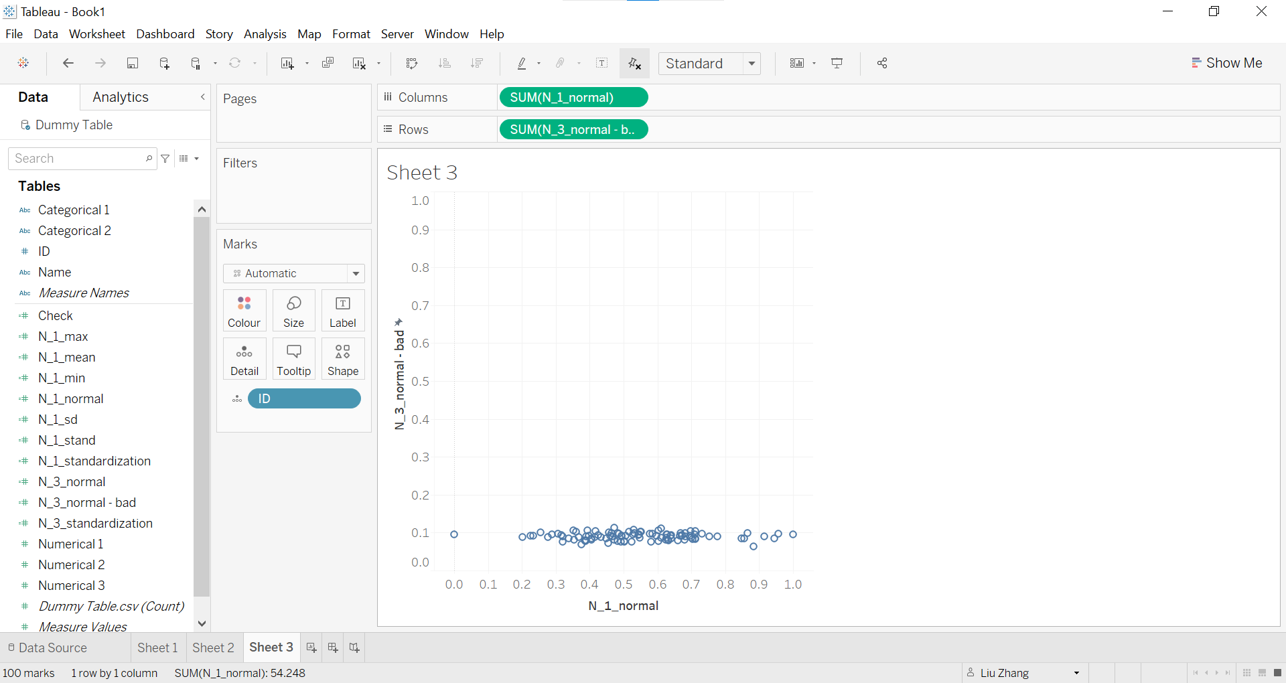This screenshot has width=1286, height=683.
Task: Toggle pause auto updates
Action: 196,63
